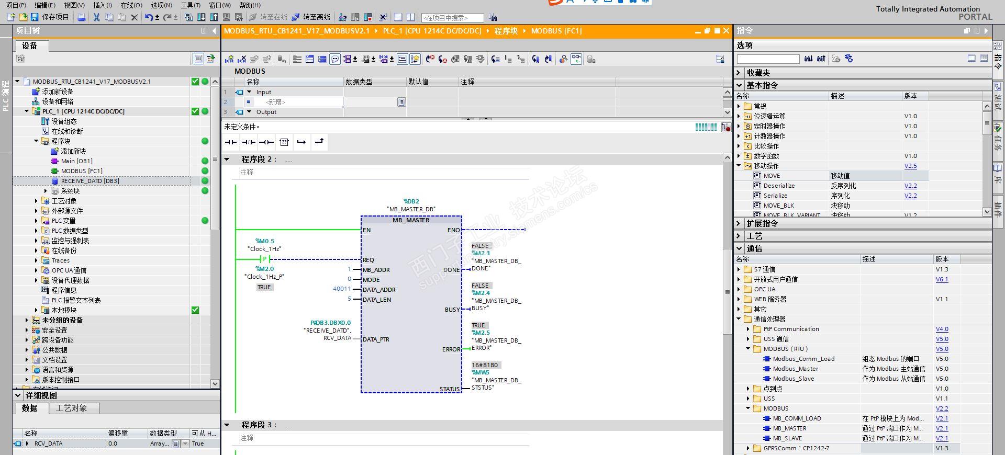Open the 项目(P) menu
This screenshot has width=1005, height=455.
[x=16, y=5]
